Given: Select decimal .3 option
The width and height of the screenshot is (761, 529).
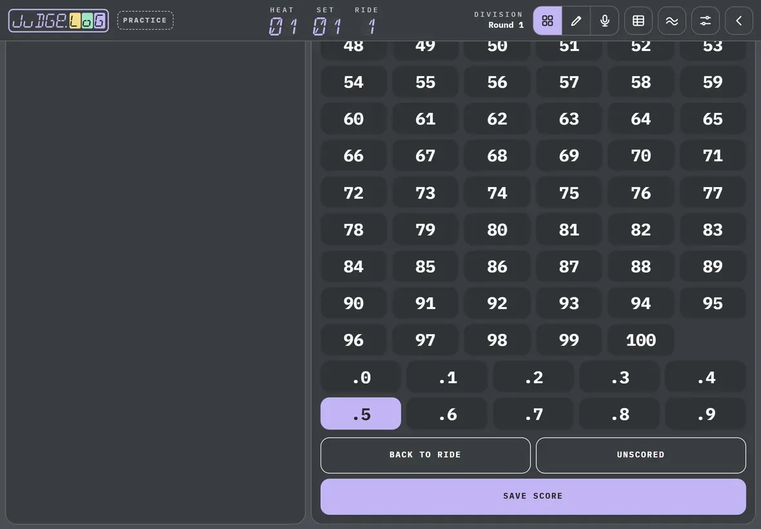Looking at the screenshot, I should (619, 377).
